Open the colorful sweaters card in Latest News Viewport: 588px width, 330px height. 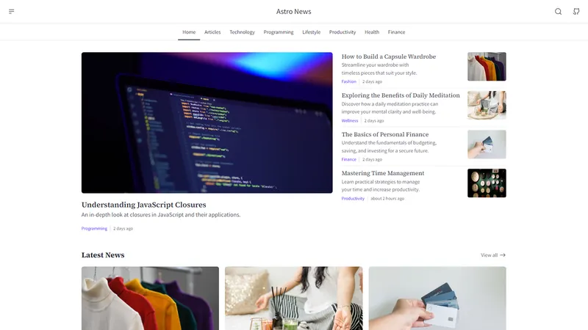click(150, 298)
